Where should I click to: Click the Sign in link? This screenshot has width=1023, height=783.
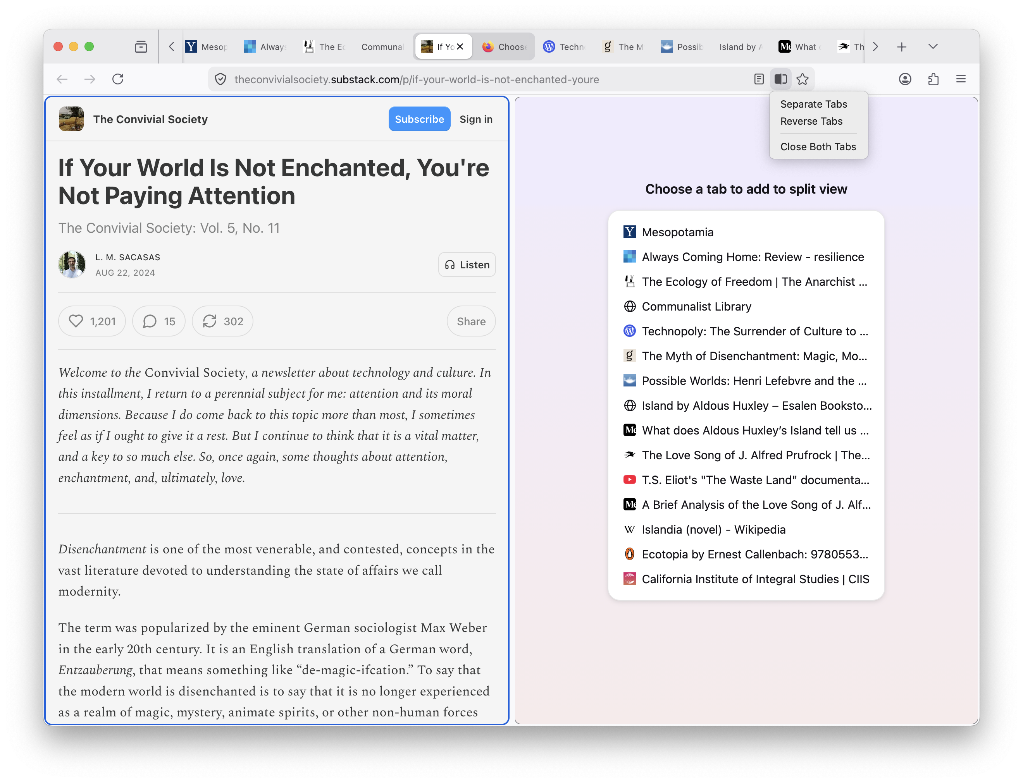[x=475, y=119]
